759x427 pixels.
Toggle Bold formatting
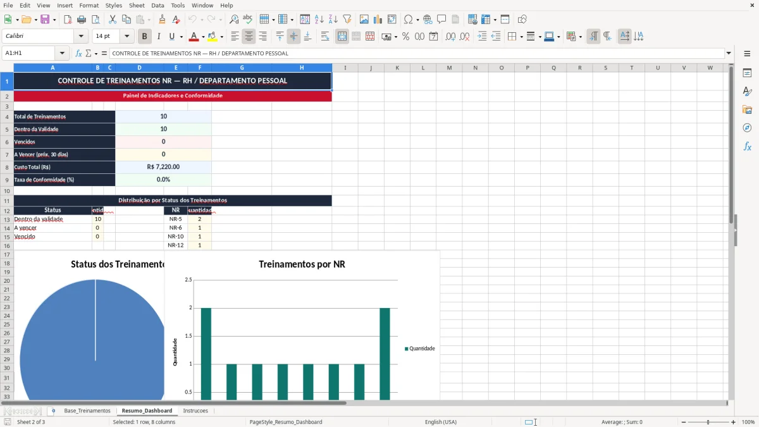145,37
